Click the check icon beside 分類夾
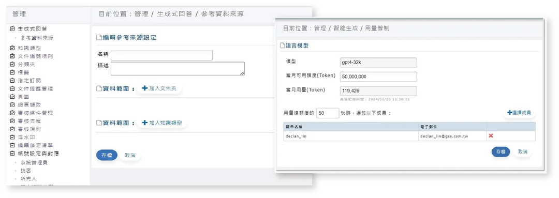Screen dimensions: 559x198 [12, 64]
